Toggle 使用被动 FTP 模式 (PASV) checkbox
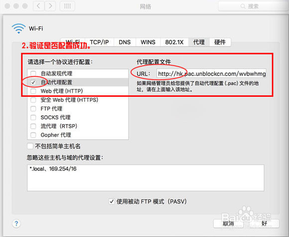Image resolution: width=289 pixels, height=237 pixels. pyautogui.click(x=112, y=202)
